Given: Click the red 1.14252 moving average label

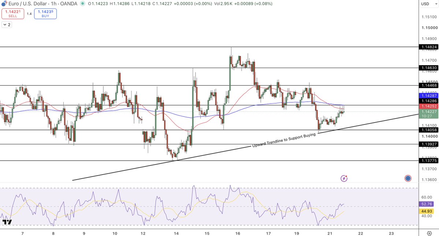Looking at the screenshot, I should click(429, 106).
